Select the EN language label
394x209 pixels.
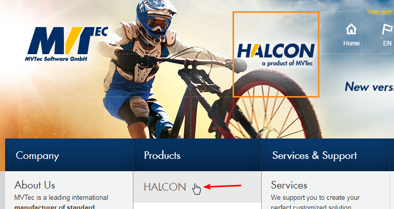click(387, 43)
